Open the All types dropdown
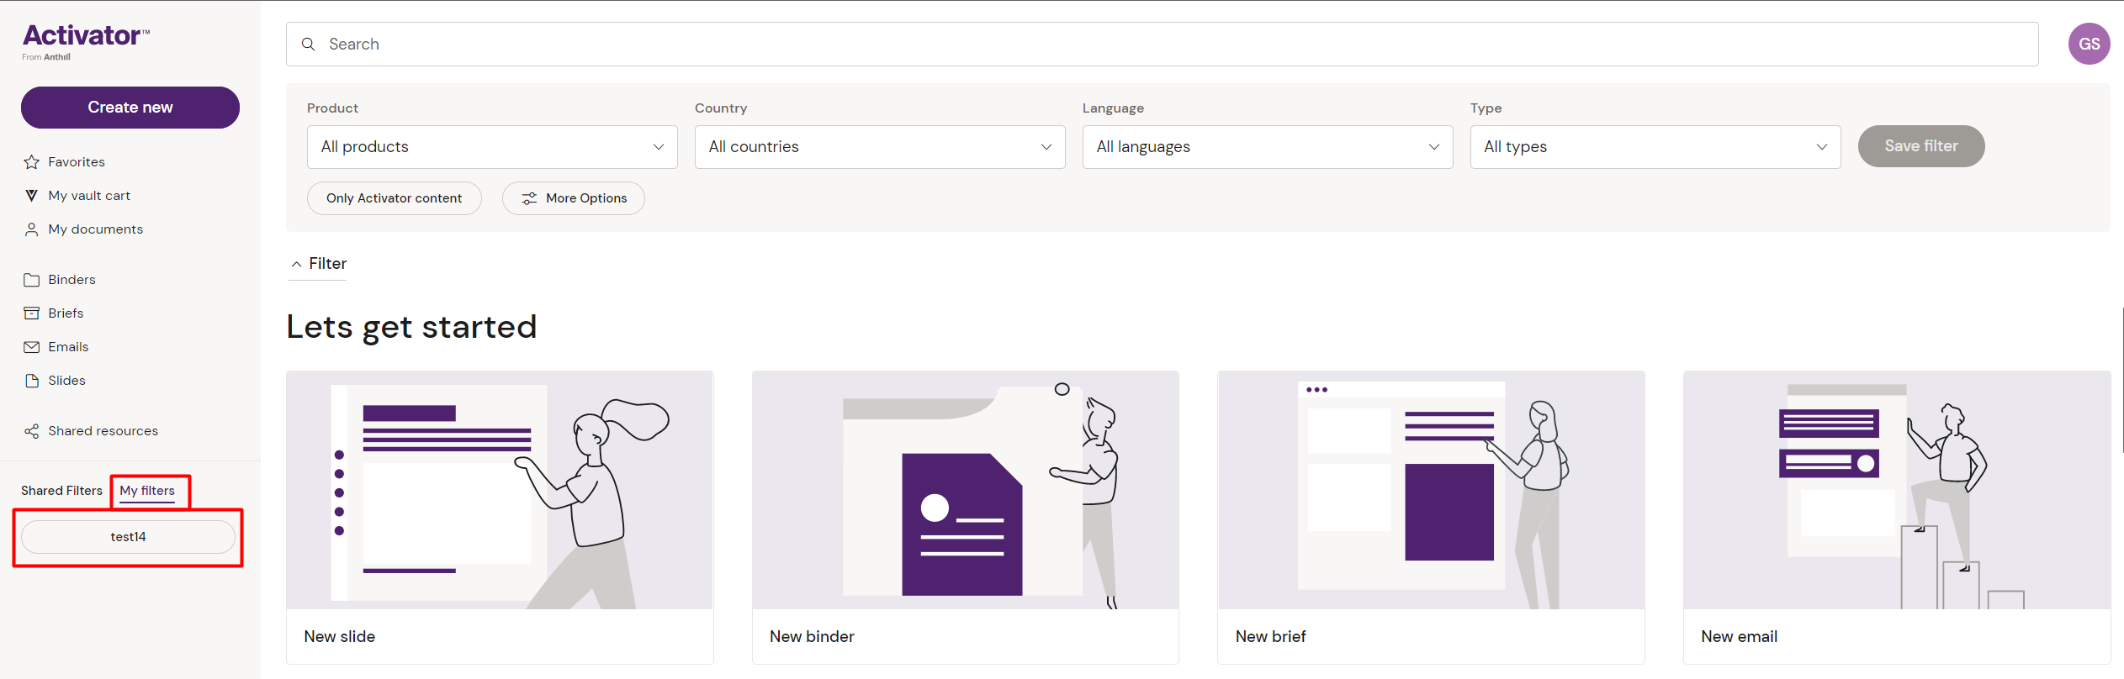2124x679 pixels. [1655, 147]
